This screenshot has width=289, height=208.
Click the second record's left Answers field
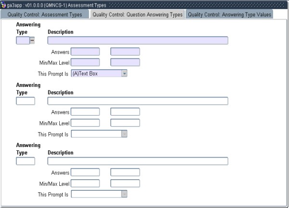click(85, 111)
